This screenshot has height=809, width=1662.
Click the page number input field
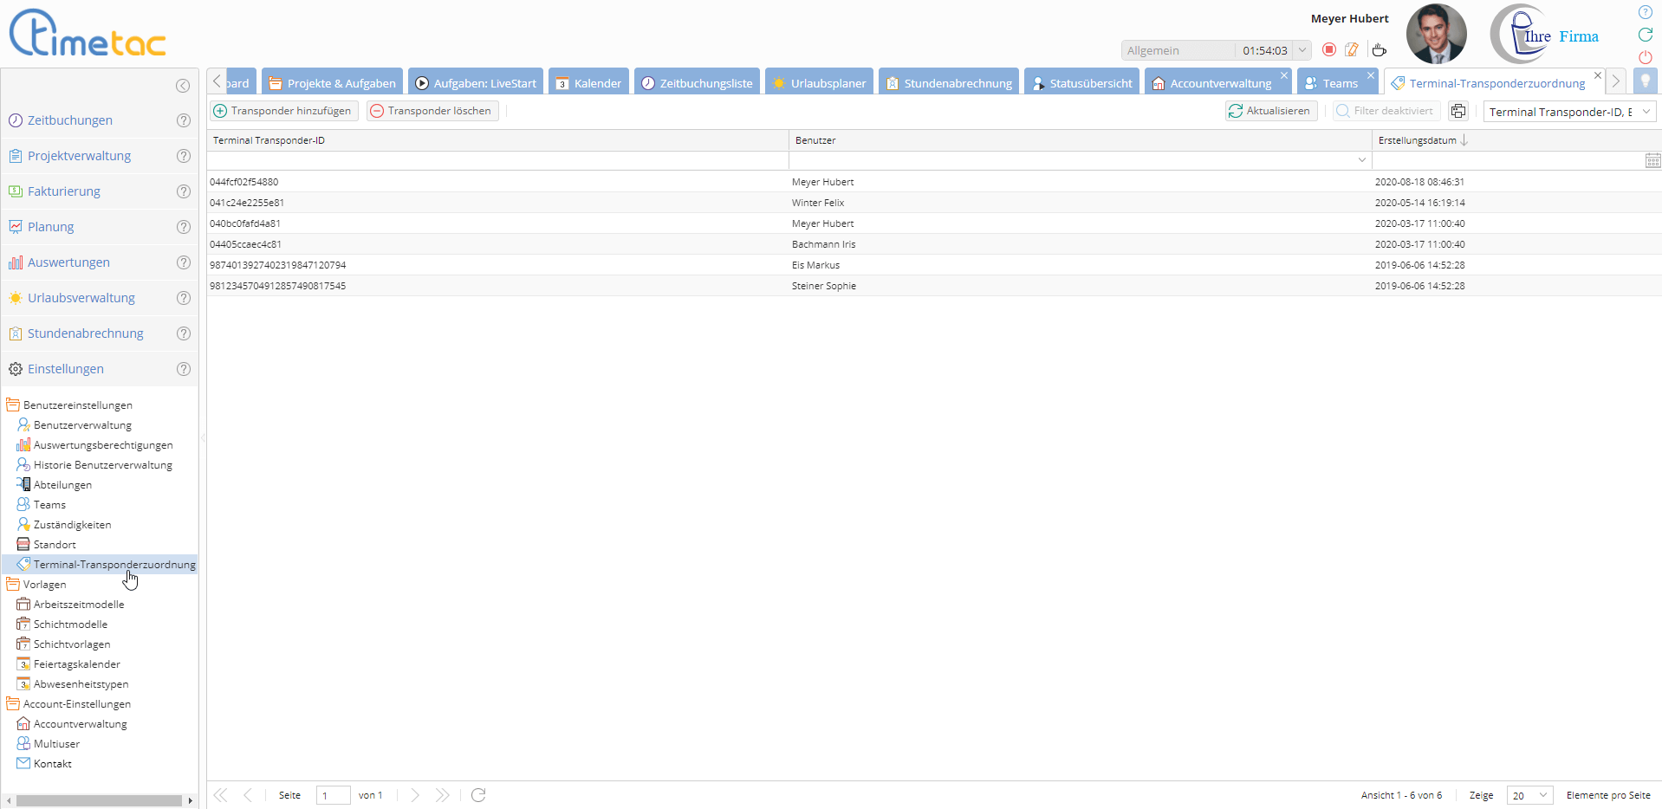pyautogui.click(x=333, y=795)
